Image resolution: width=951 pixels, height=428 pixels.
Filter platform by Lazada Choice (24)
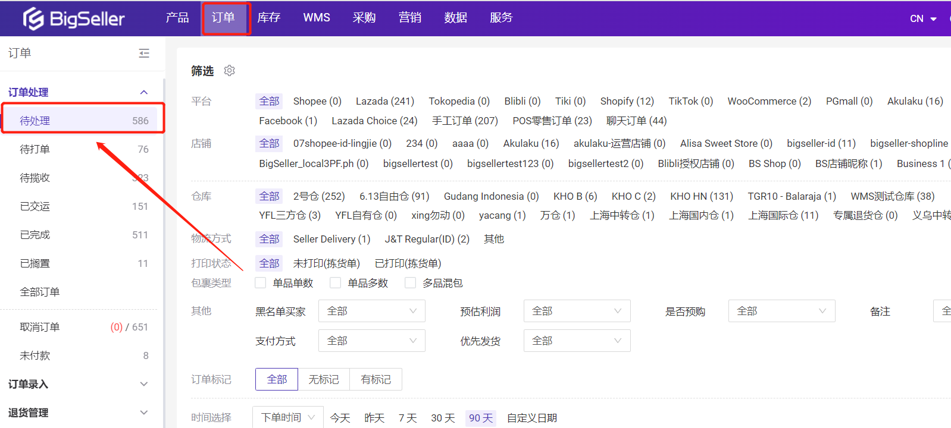click(x=375, y=121)
